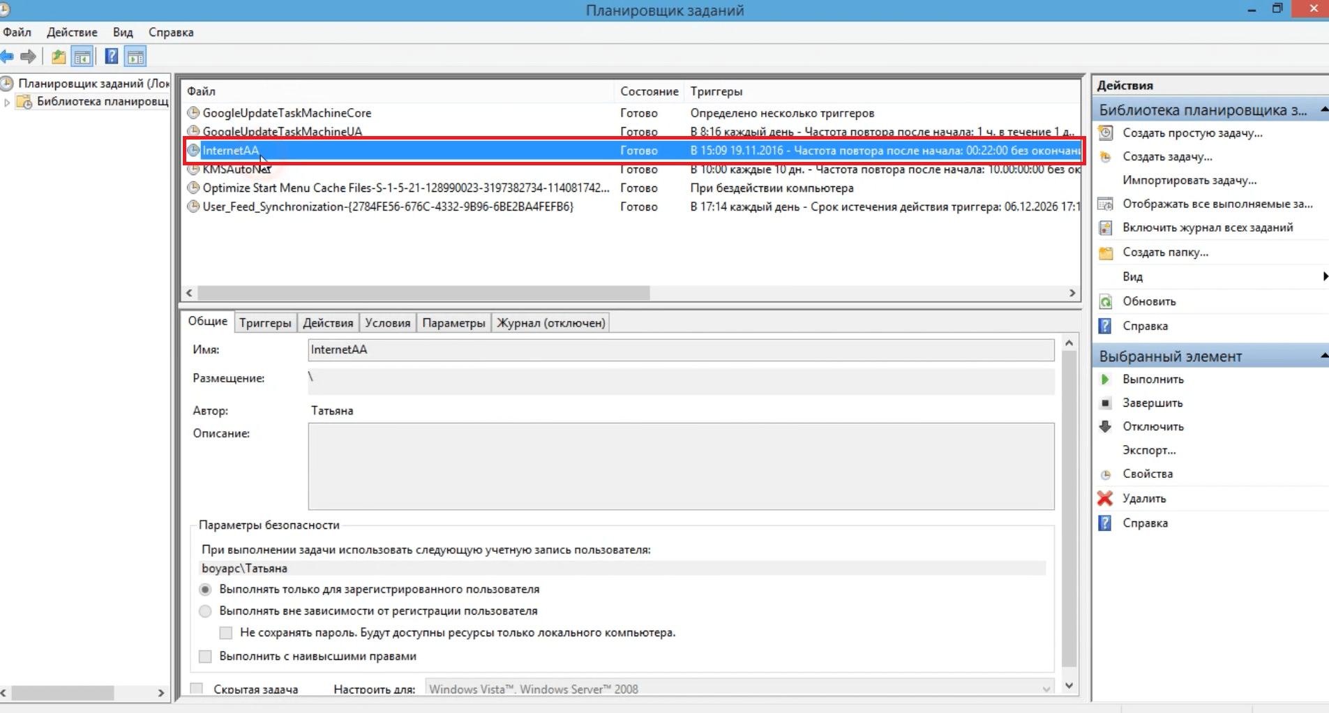Click the Включить журнал всех заданий icon
This screenshot has width=1329, height=713.
pyautogui.click(x=1106, y=227)
